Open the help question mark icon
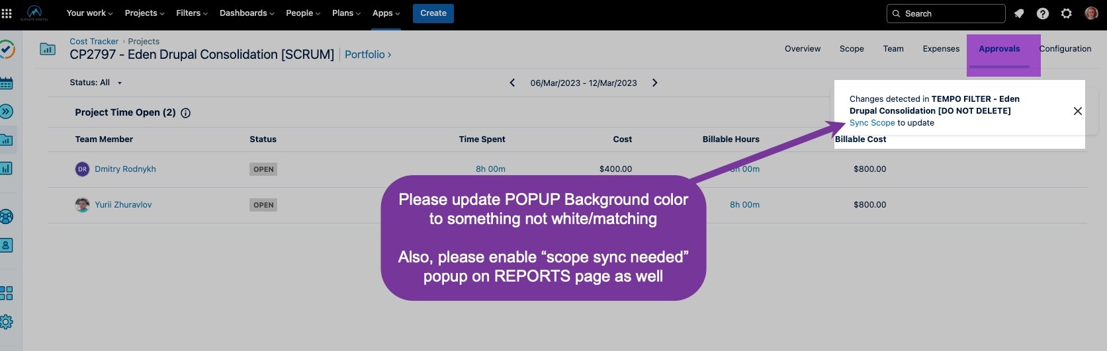 1043,13
